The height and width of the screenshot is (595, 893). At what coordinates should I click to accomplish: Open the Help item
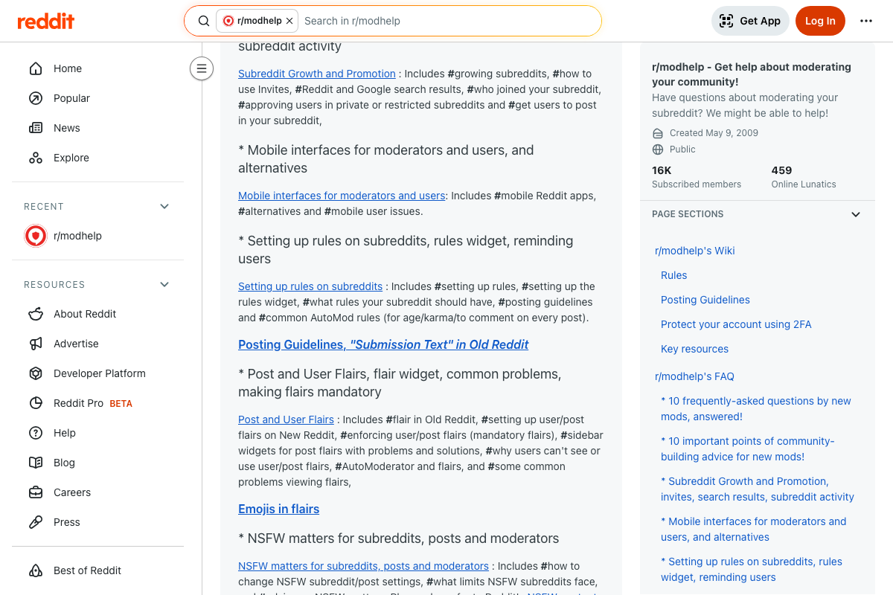[97, 433]
